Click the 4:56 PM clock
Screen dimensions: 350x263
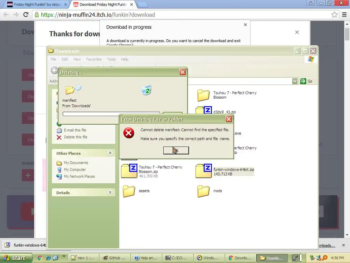pyautogui.click(x=337, y=258)
